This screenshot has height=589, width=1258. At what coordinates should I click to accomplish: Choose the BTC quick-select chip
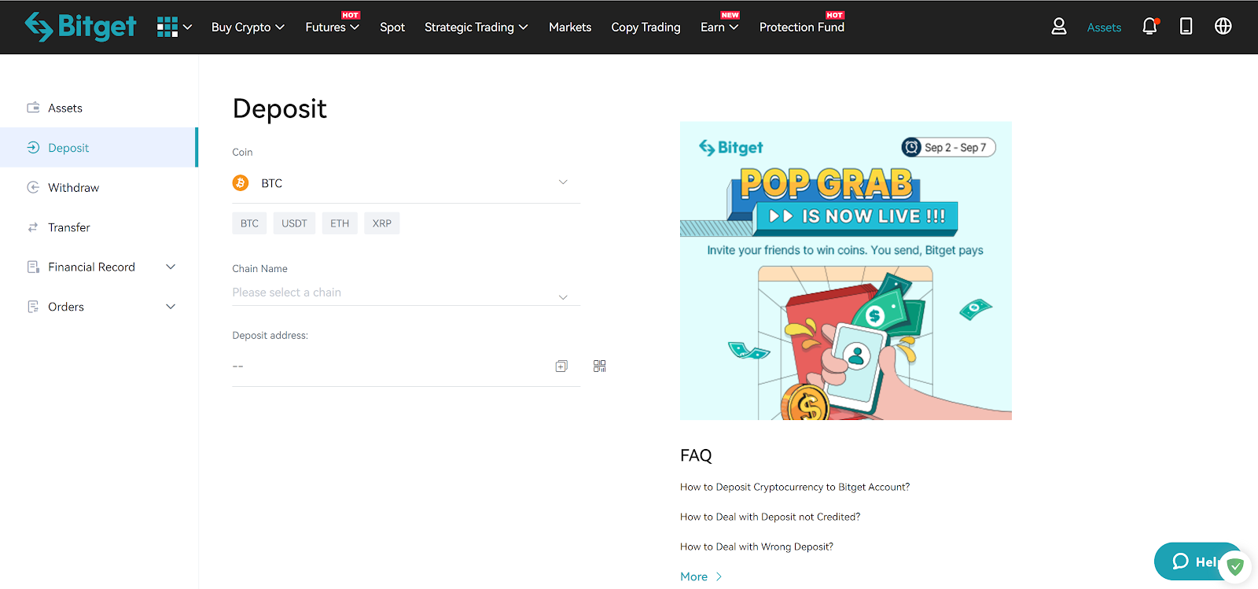pos(249,223)
